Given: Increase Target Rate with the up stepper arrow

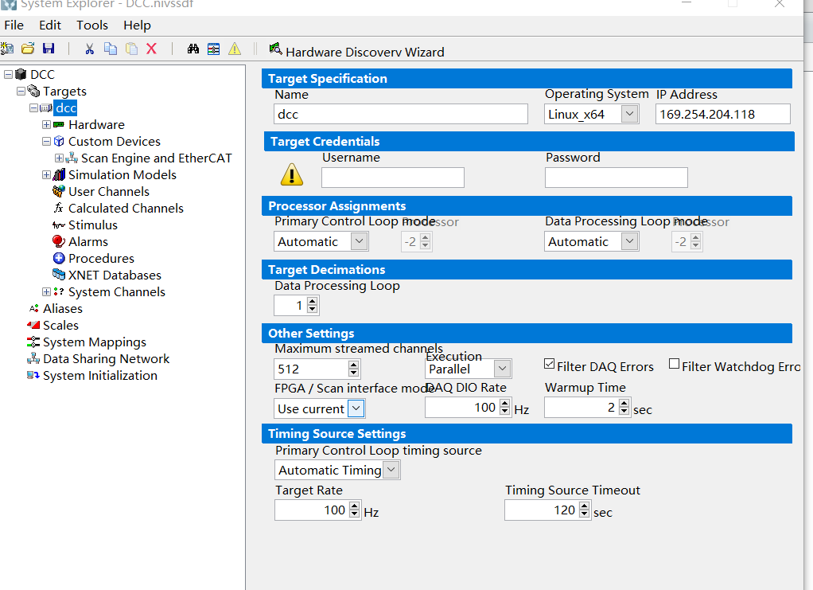Looking at the screenshot, I should point(353,506).
